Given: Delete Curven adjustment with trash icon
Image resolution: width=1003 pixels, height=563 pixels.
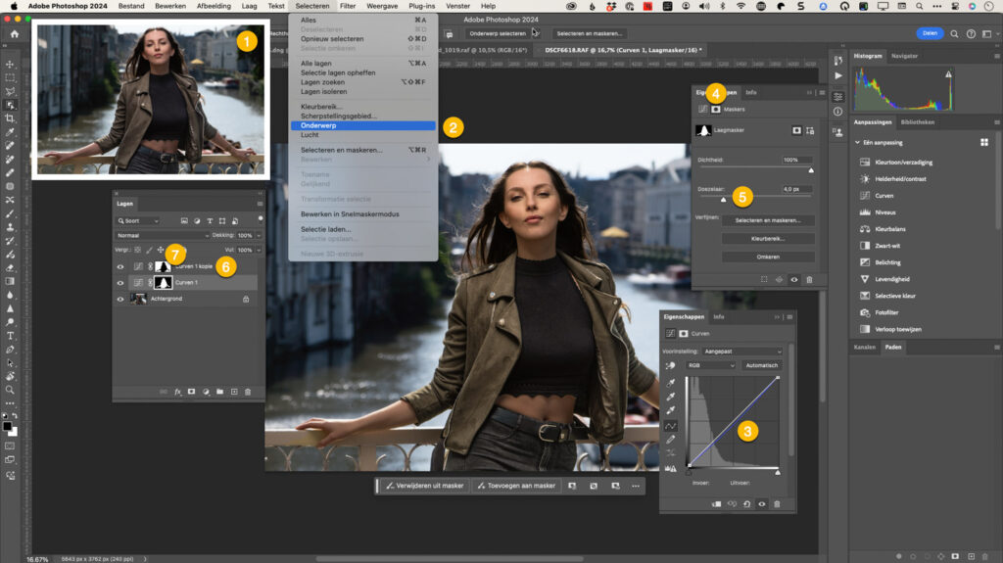Looking at the screenshot, I should pyautogui.click(x=777, y=504).
